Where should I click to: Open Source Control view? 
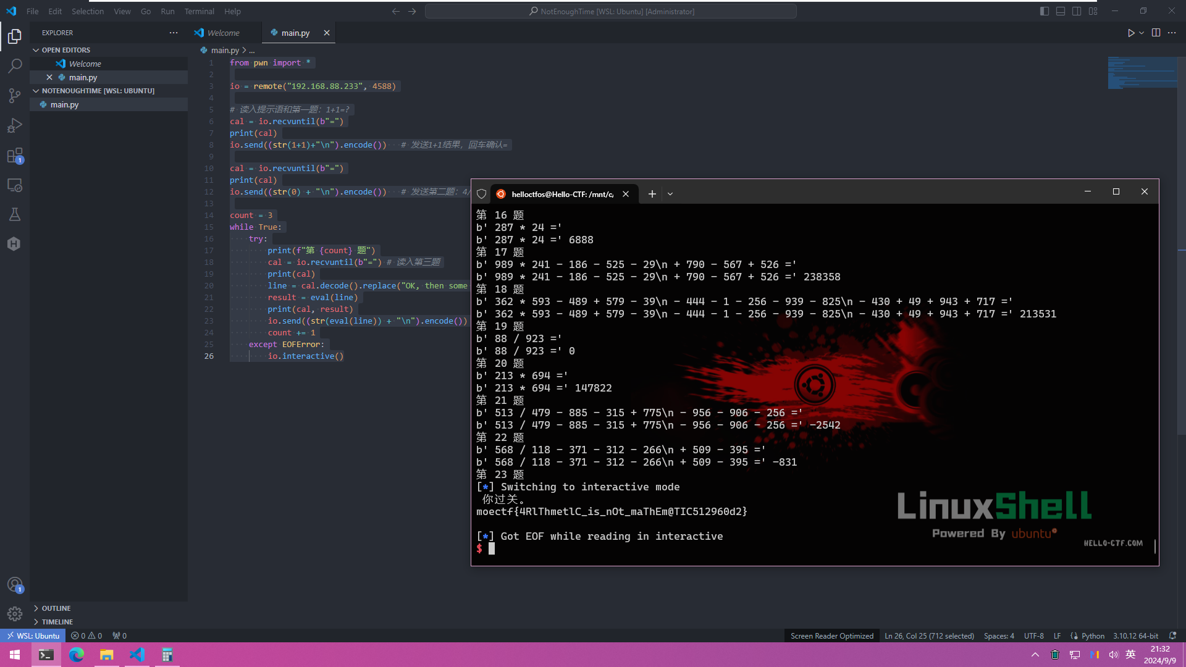pos(15,96)
